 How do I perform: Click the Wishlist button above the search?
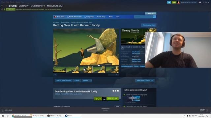pyautogui.click(x=151, y=13)
